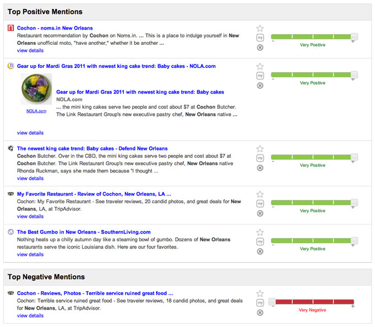Click the 'my' icon for Best Gumbo mention
The height and width of the screenshot is (327, 375).
(260, 241)
